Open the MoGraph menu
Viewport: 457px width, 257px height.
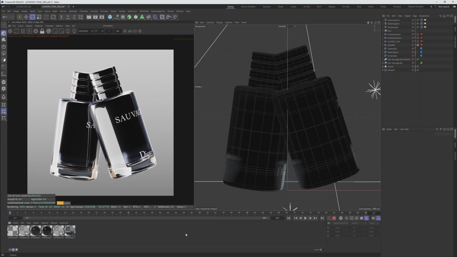73,11
